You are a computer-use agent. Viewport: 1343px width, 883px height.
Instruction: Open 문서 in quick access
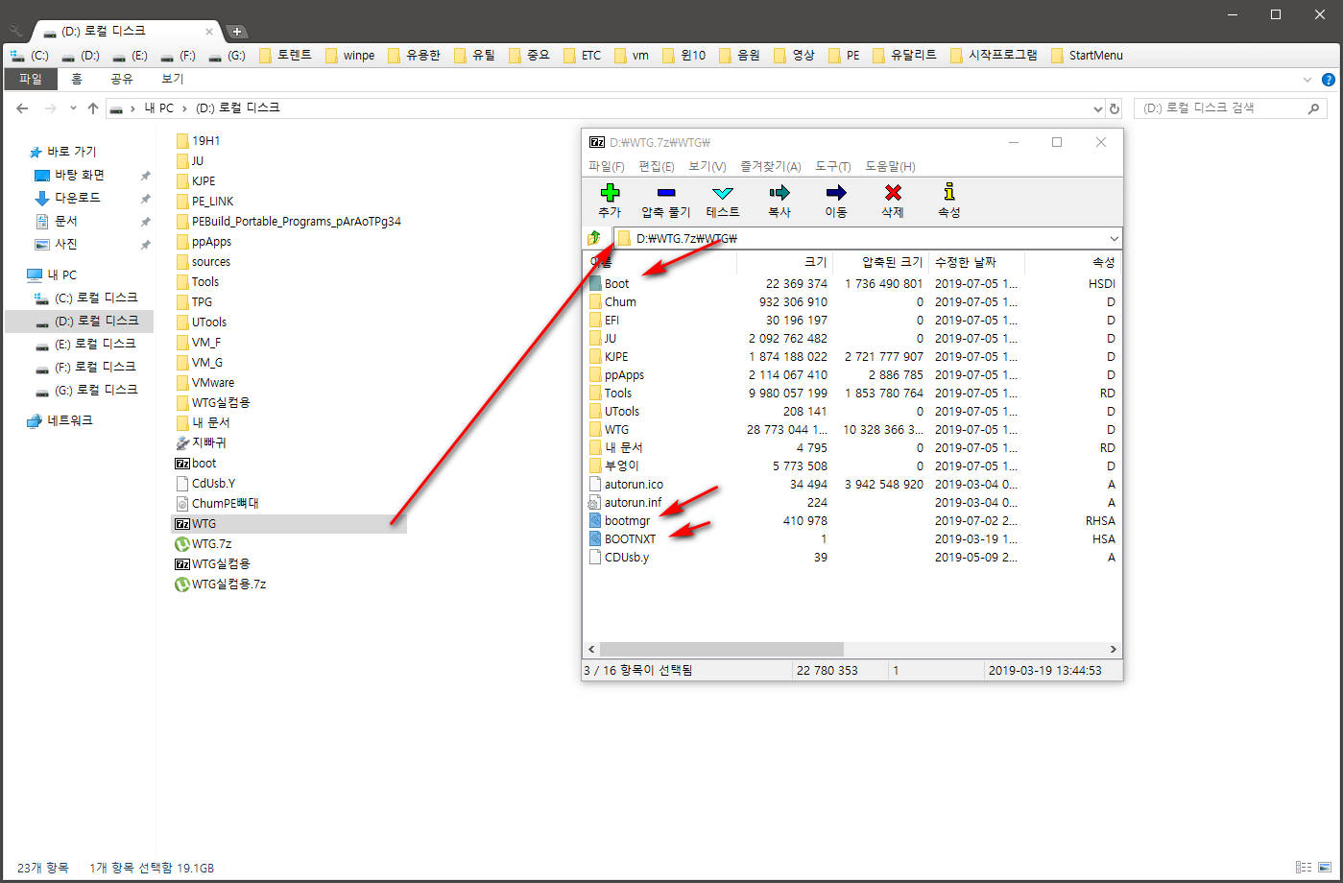pos(66,221)
